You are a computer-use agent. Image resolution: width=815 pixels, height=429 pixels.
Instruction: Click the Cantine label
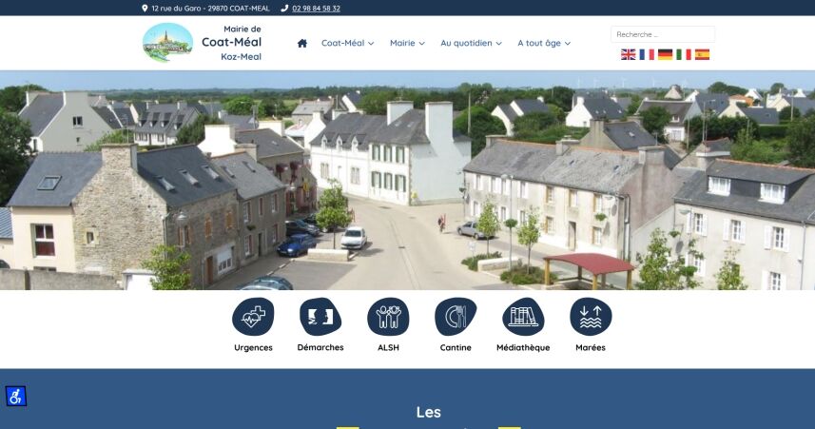coord(456,347)
